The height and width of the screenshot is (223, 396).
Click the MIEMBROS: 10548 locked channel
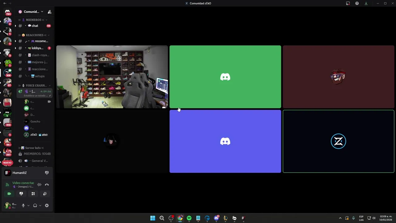point(35,154)
